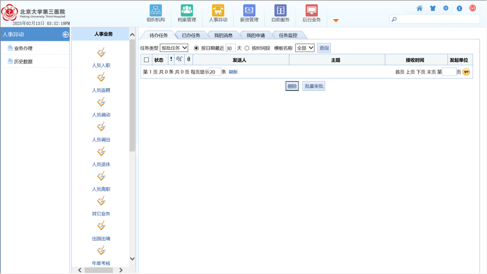The height and width of the screenshot is (274, 487).
Task: Click the 薪资管理 module icon
Action: coord(249,11)
